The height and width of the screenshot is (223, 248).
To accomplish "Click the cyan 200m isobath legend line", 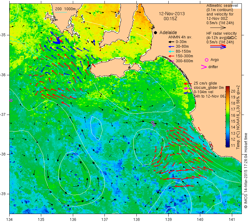I will pyautogui.click(x=61, y=12).
